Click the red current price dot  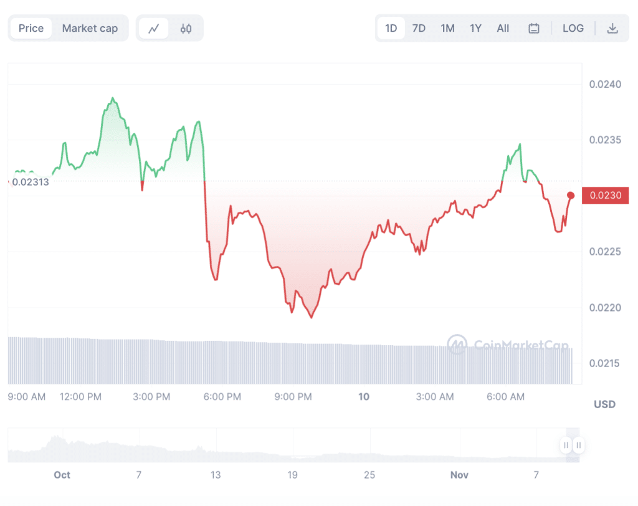[x=571, y=196]
